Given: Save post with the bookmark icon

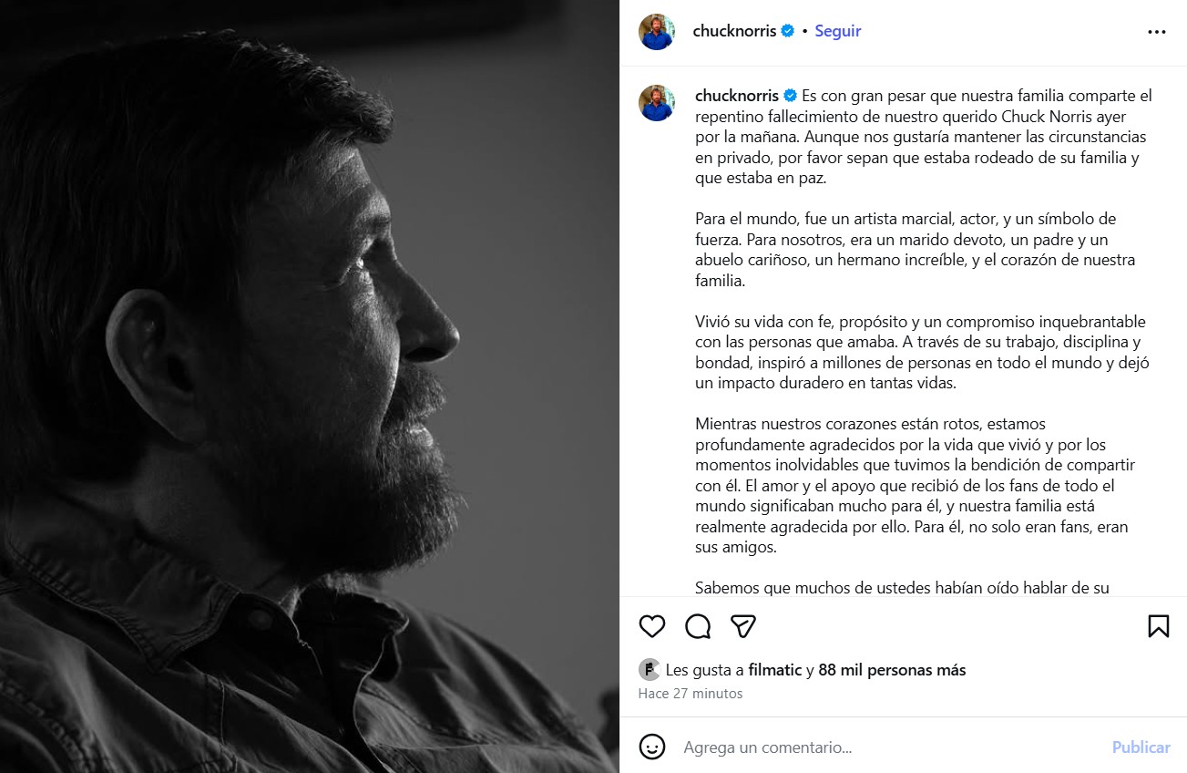Looking at the screenshot, I should 1158,626.
